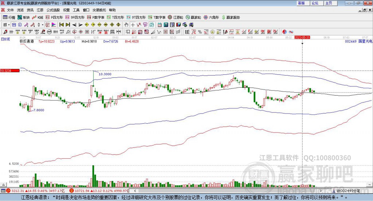
Task: Click the Md=8.9818 value
Action: 89,42
